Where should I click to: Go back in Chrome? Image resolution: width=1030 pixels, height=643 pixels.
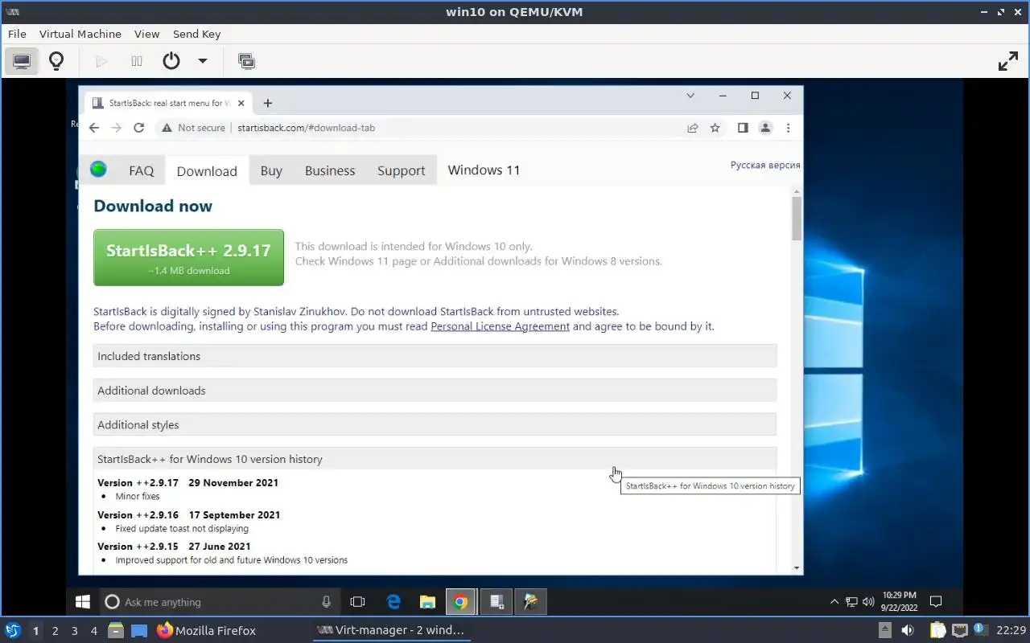[x=94, y=128]
